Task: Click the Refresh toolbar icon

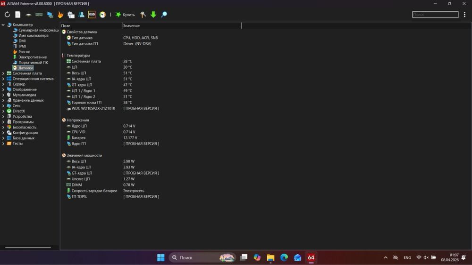Action: click(x=7, y=15)
